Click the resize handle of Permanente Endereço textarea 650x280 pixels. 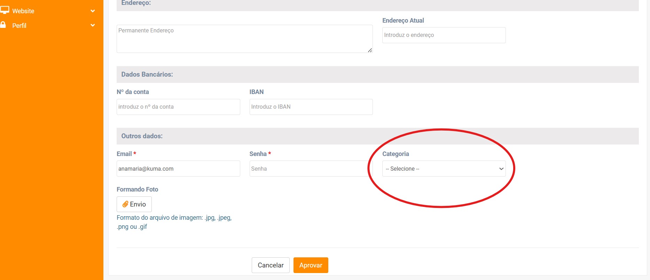tap(370, 50)
